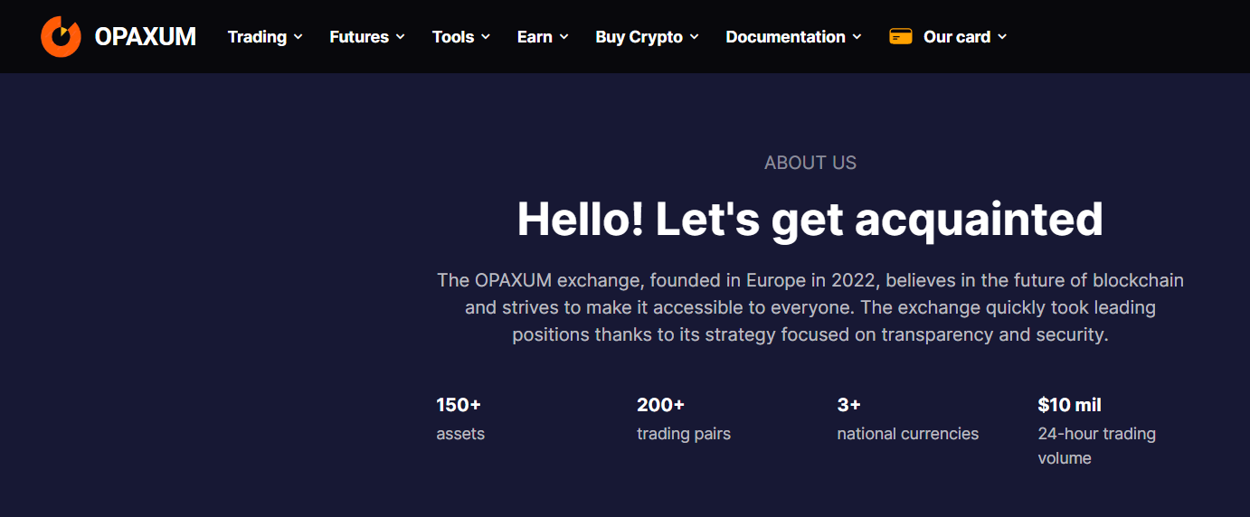
Task: Open the Buy Crypto menu
Action: [648, 37]
